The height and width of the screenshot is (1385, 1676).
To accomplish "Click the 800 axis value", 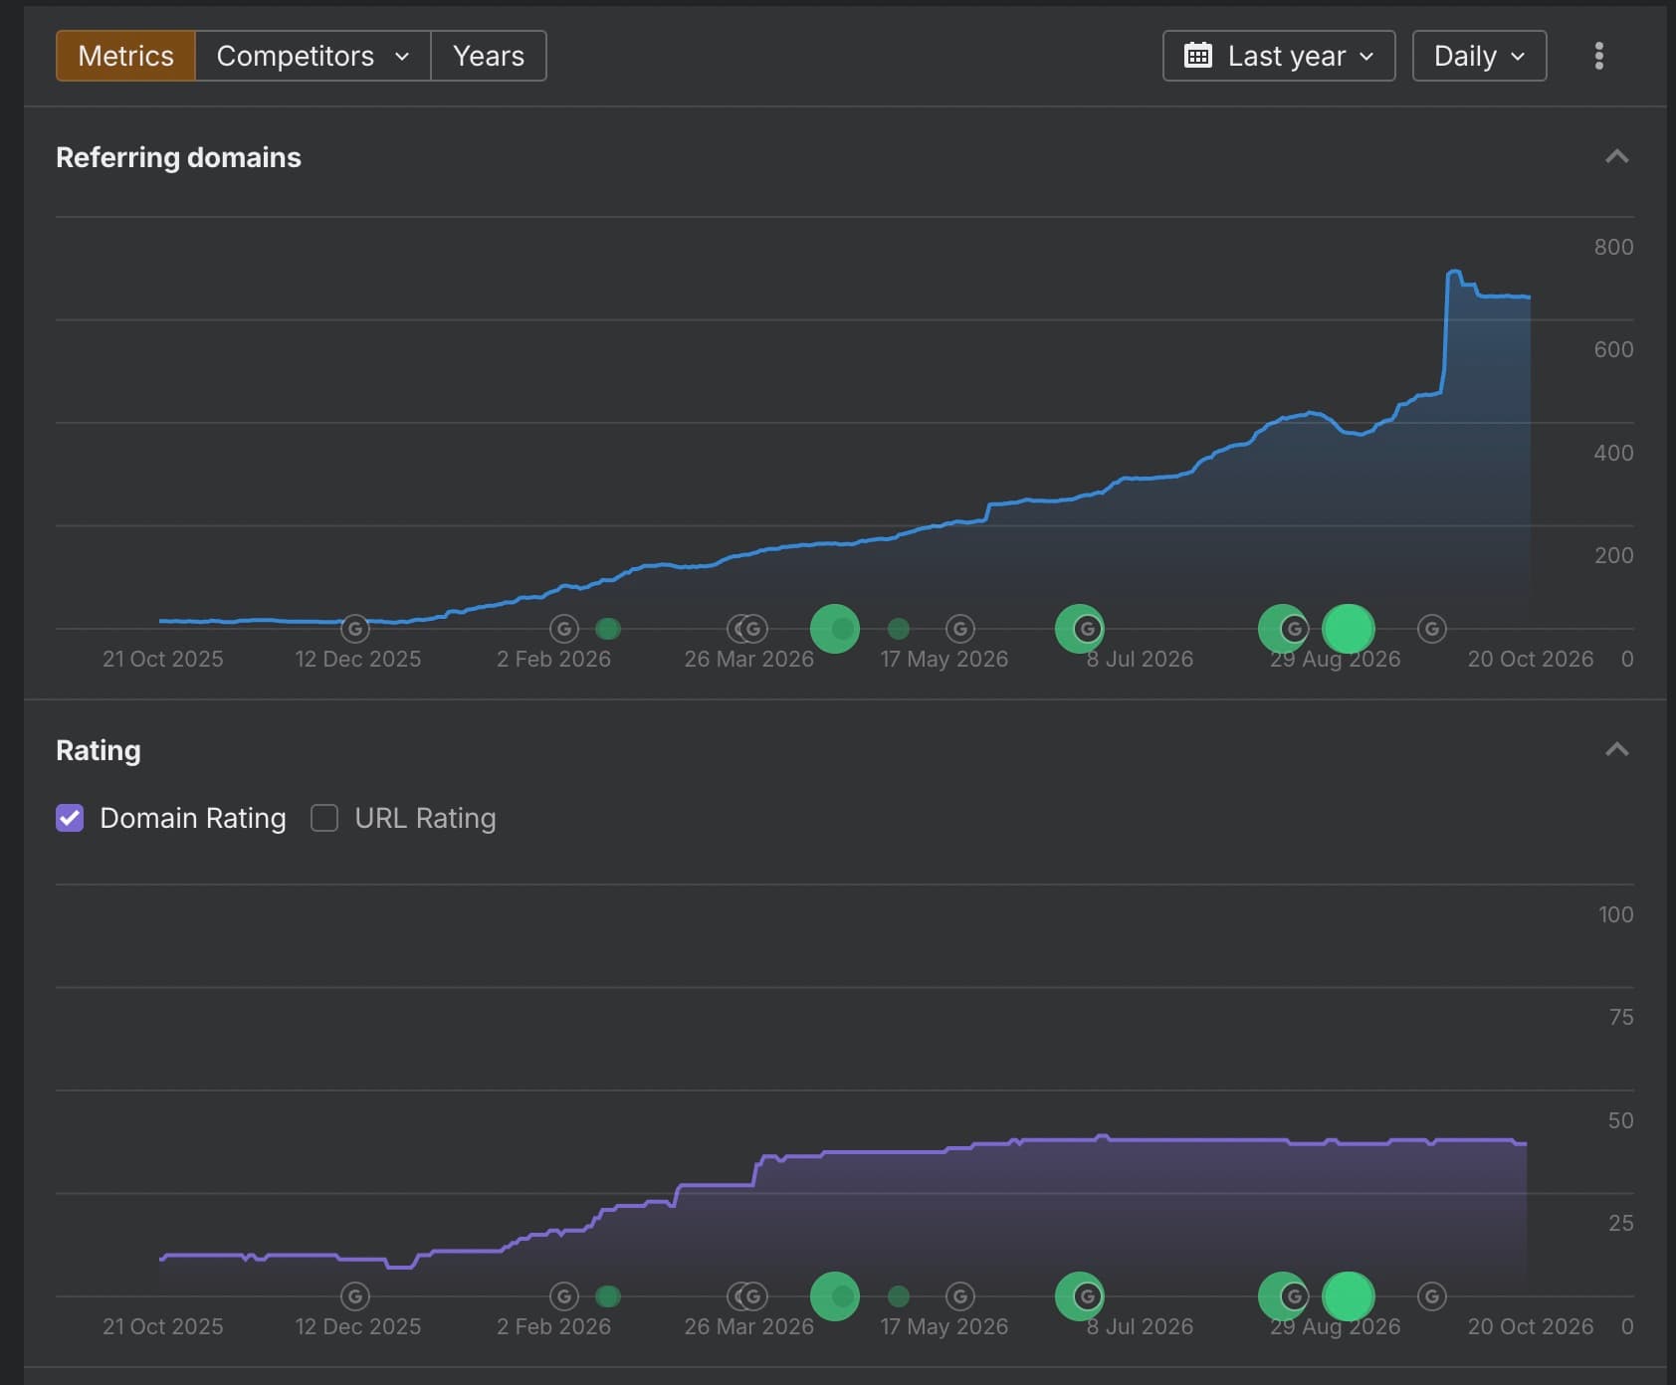I will pos(1613,247).
